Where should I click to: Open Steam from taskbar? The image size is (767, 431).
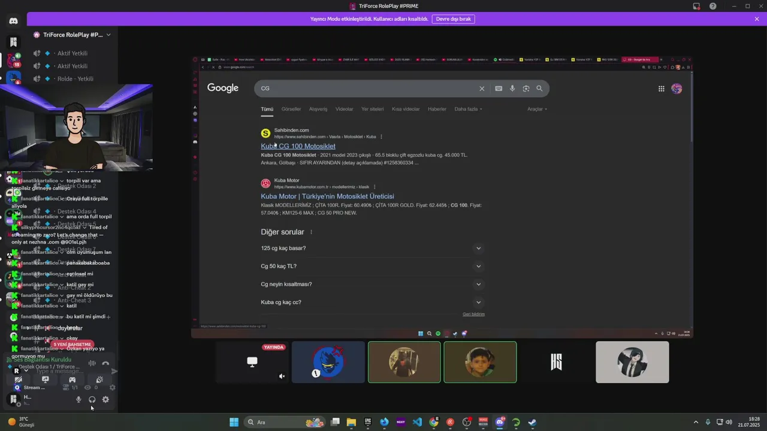tap(532, 422)
